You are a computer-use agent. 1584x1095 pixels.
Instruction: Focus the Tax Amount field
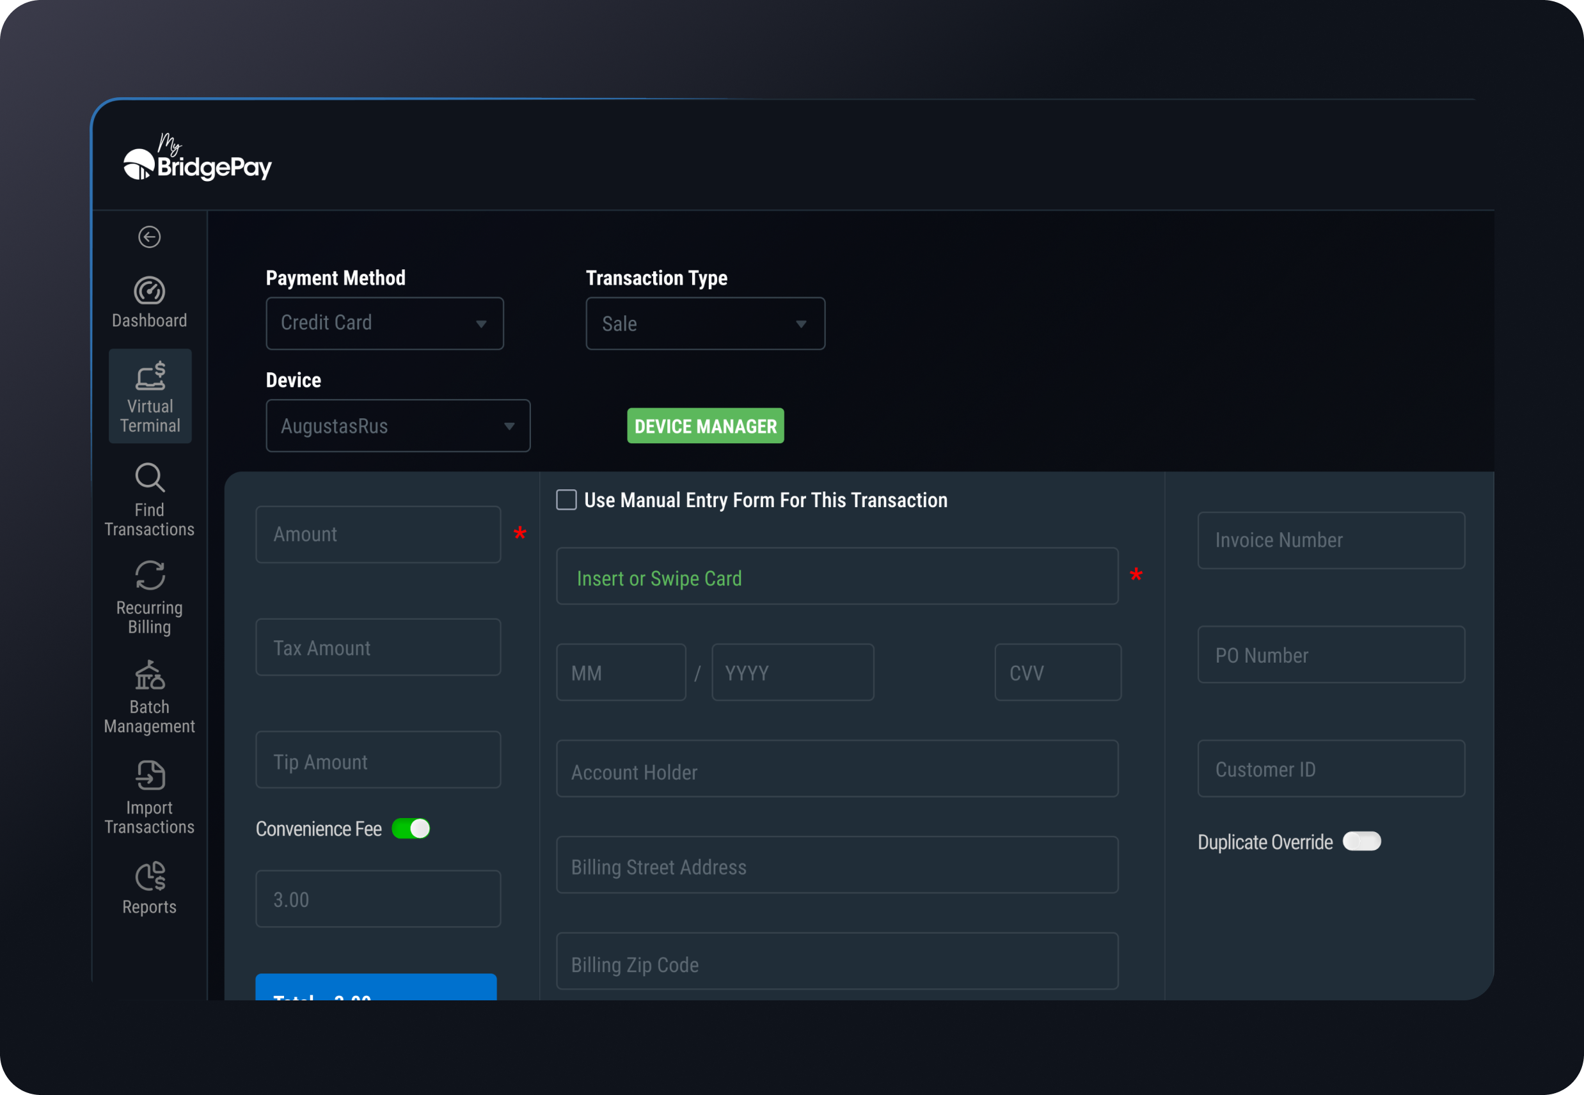(x=377, y=647)
